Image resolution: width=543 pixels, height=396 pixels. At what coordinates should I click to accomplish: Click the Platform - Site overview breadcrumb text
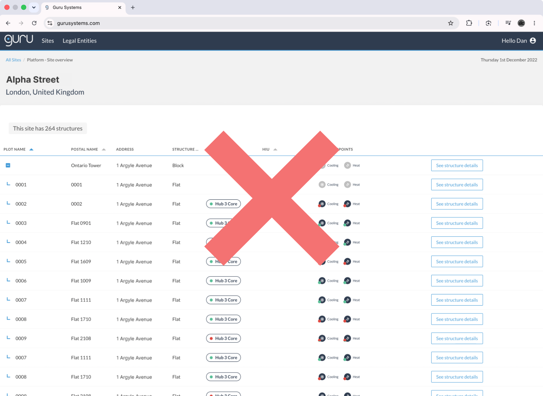[50, 60]
